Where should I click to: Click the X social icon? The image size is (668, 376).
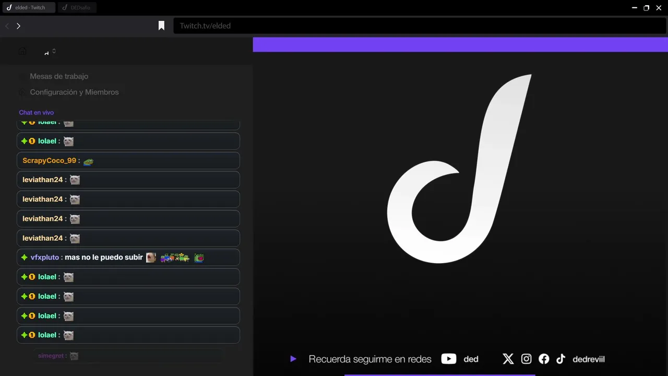click(508, 359)
